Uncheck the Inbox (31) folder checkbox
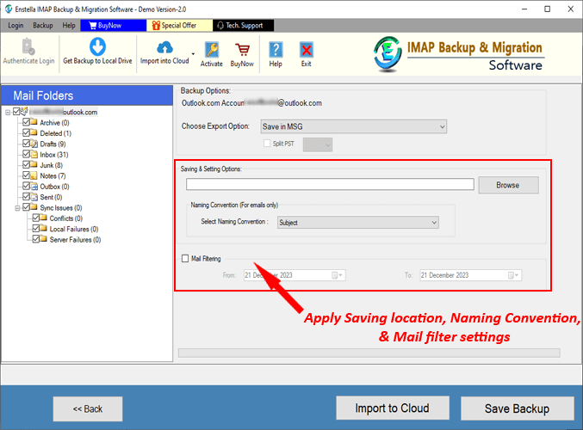This screenshot has height=430, width=583. coord(26,154)
